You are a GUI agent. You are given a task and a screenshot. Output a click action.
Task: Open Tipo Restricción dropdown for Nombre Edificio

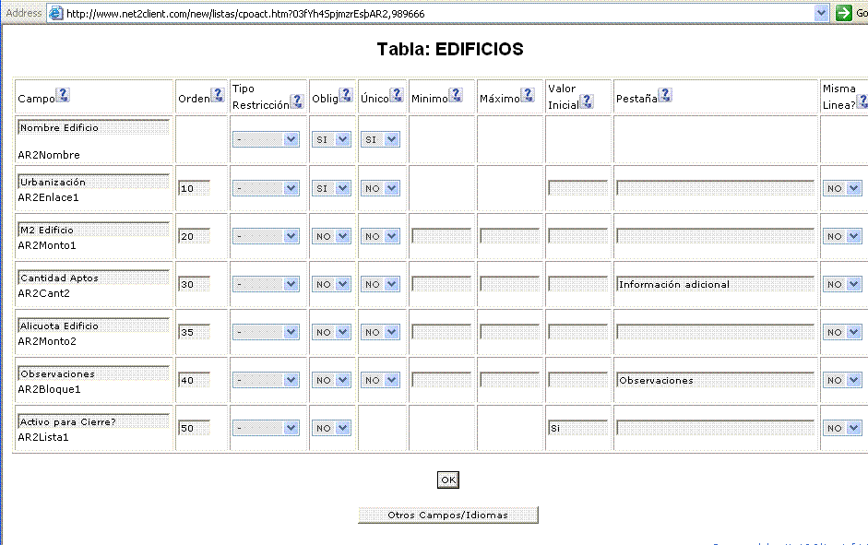[x=291, y=139]
